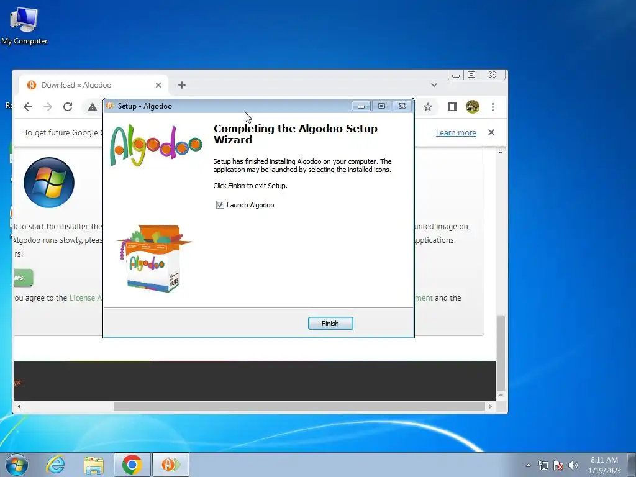The width and height of the screenshot is (636, 477).
Task: Click 'Completing the Algodoo Setup Wizard' heading
Action: [x=295, y=134]
